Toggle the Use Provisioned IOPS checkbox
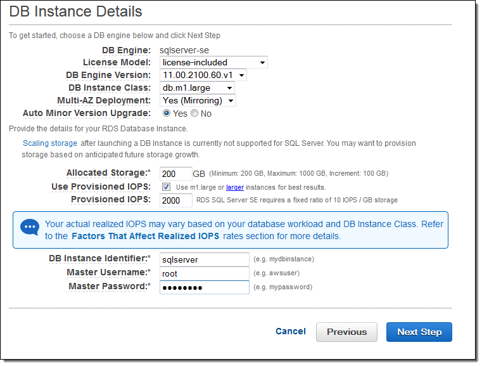This screenshot has width=482, height=366. click(166, 187)
